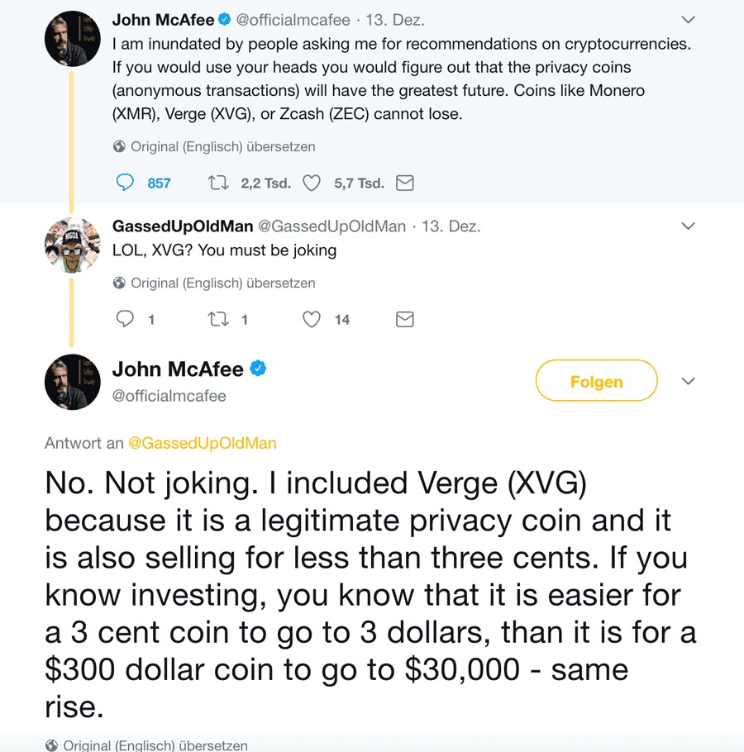
Task: Send GassedUpOldMan's tweet via direct message
Action: [x=405, y=319]
